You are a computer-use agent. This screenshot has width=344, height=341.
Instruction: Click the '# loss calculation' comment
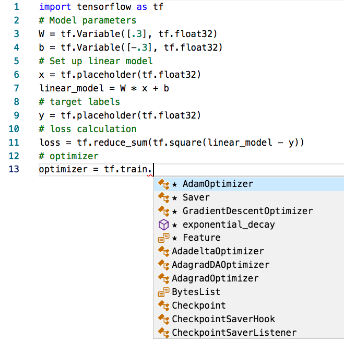pos(88,129)
